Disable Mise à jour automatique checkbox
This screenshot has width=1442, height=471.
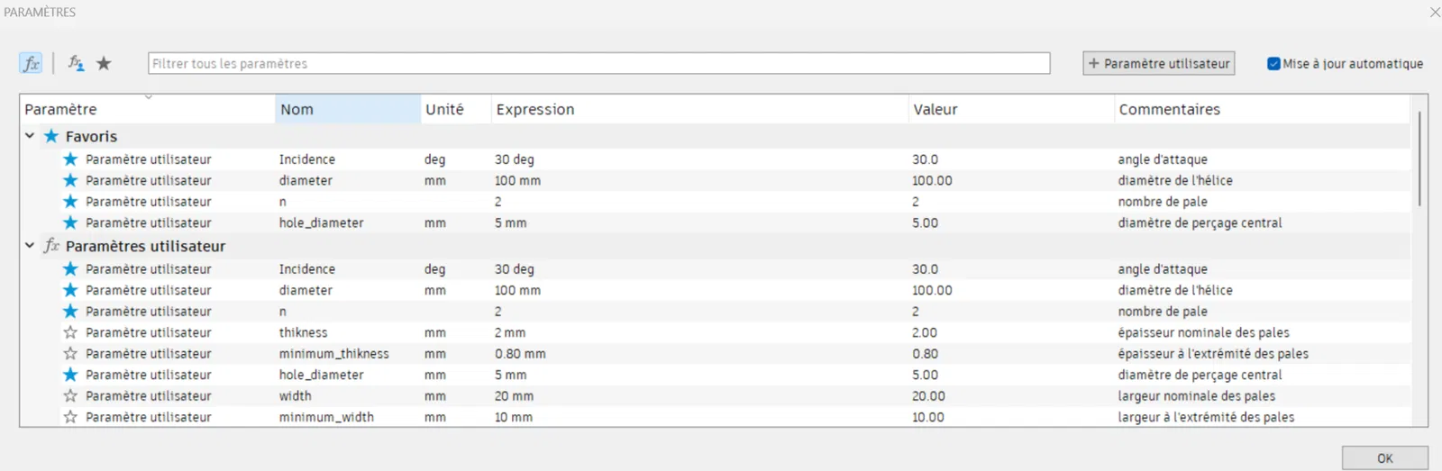point(1273,64)
